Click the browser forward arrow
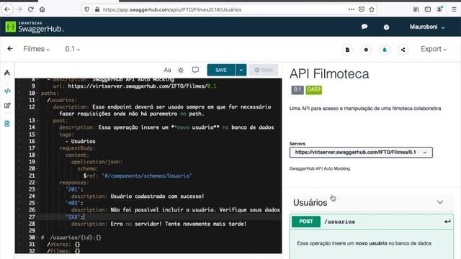The height and width of the screenshot is (259, 461). click(x=19, y=9)
